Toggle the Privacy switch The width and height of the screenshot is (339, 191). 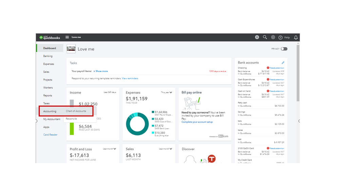pyautogui.click(x=284, y=49)
